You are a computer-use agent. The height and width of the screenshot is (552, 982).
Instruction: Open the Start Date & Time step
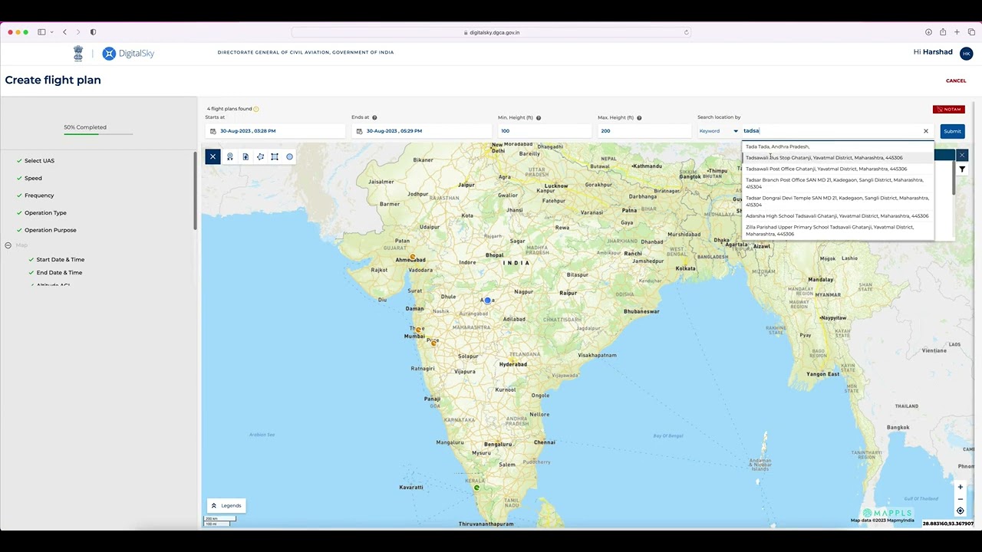(60, 260)
